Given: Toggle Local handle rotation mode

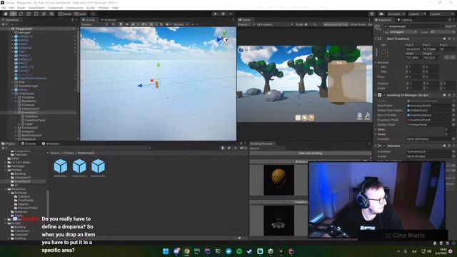Looking at the screenshot, I should click(80, 14).
